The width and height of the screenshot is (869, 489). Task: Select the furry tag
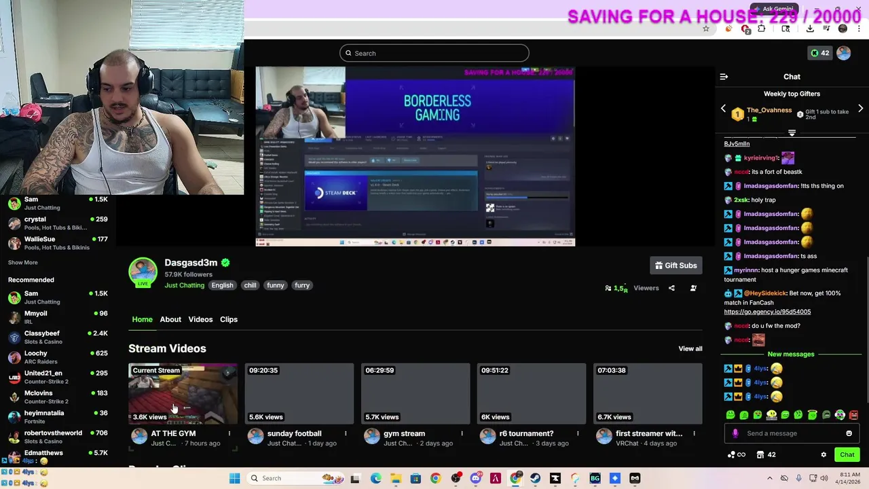[x=302, y=285]
